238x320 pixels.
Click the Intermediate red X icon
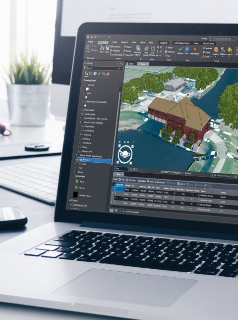tap(195, 49)
